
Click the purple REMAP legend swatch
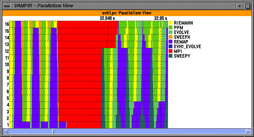[170, 42]
